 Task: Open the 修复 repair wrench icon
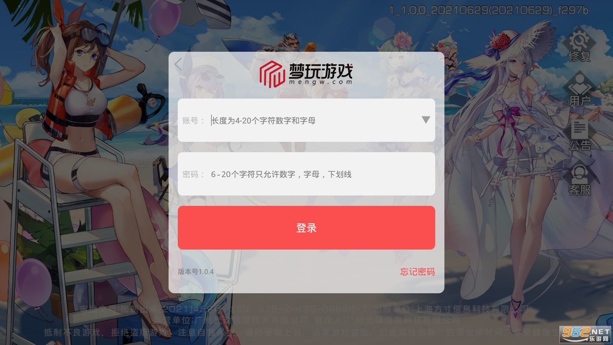click(579, 38)
